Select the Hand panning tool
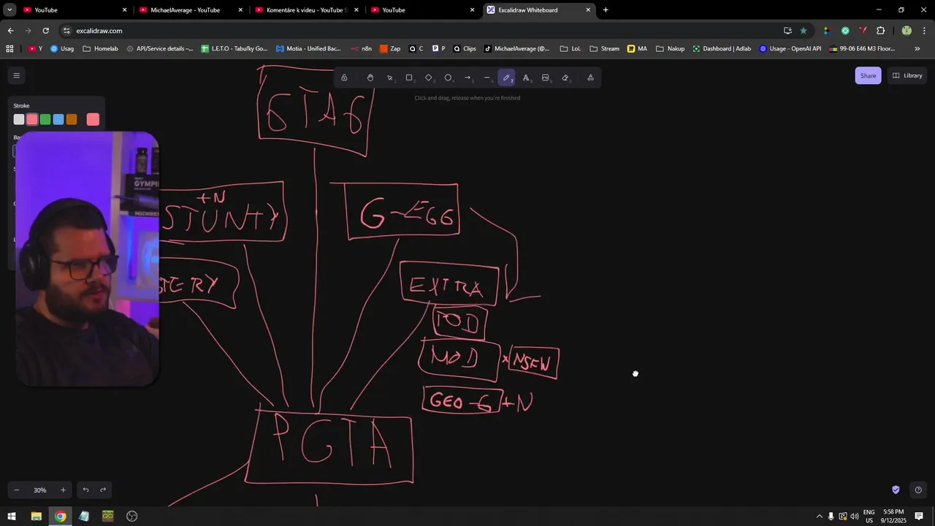 pos(370,77)
